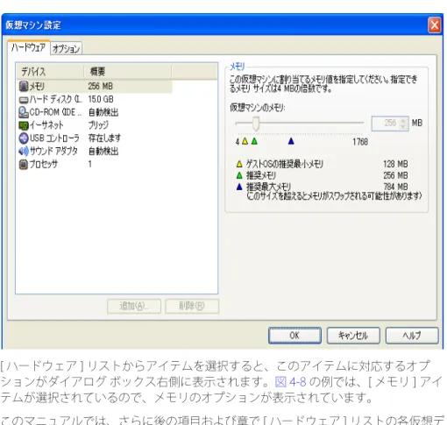Click the 追加(A).. button
The image size is (447, 425).
click(x=134, y=306)
